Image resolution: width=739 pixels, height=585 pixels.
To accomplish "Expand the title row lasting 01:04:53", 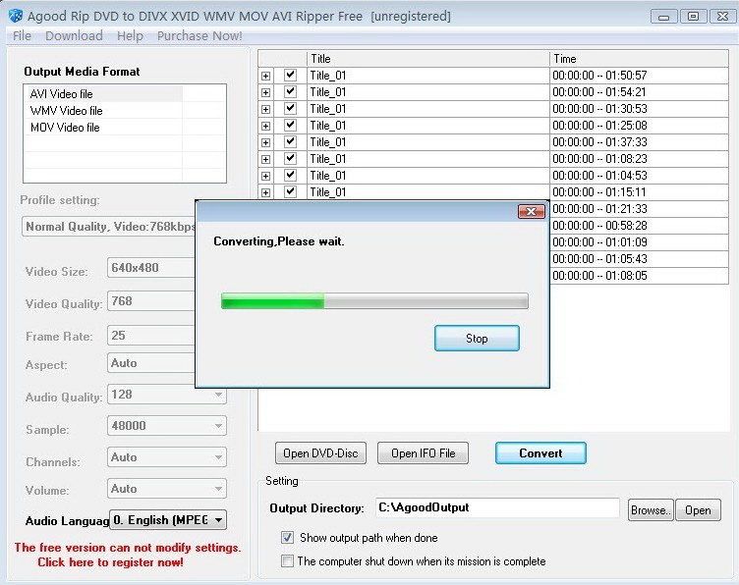I will pos(265,176).
